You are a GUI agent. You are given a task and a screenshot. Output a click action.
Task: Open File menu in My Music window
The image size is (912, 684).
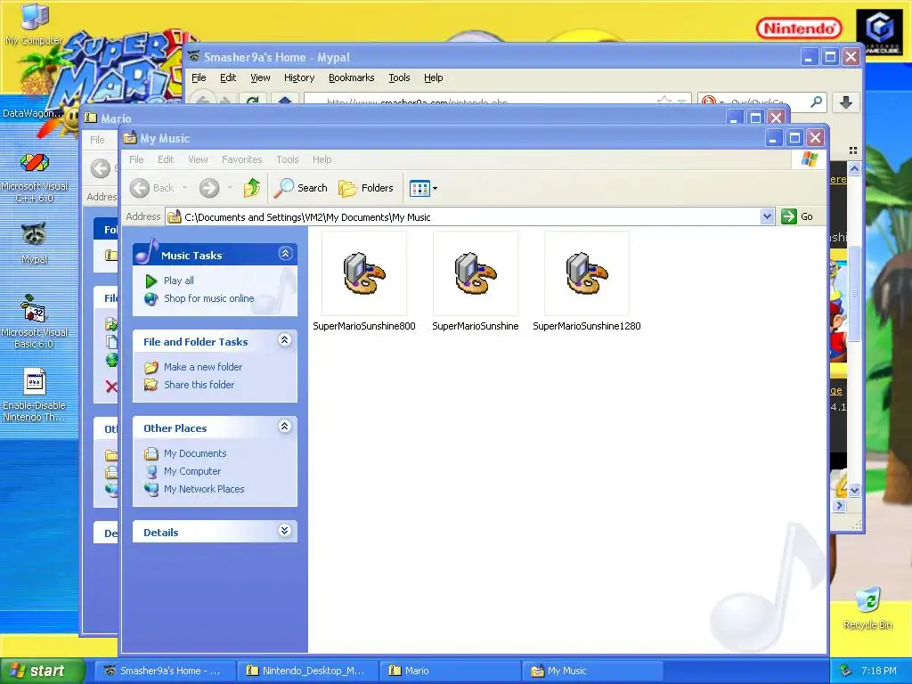pyautogui.click(x=136, y=159)
